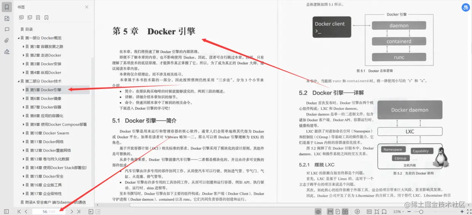Open the bookmarks panel icon in sidebar

point(6,7)
